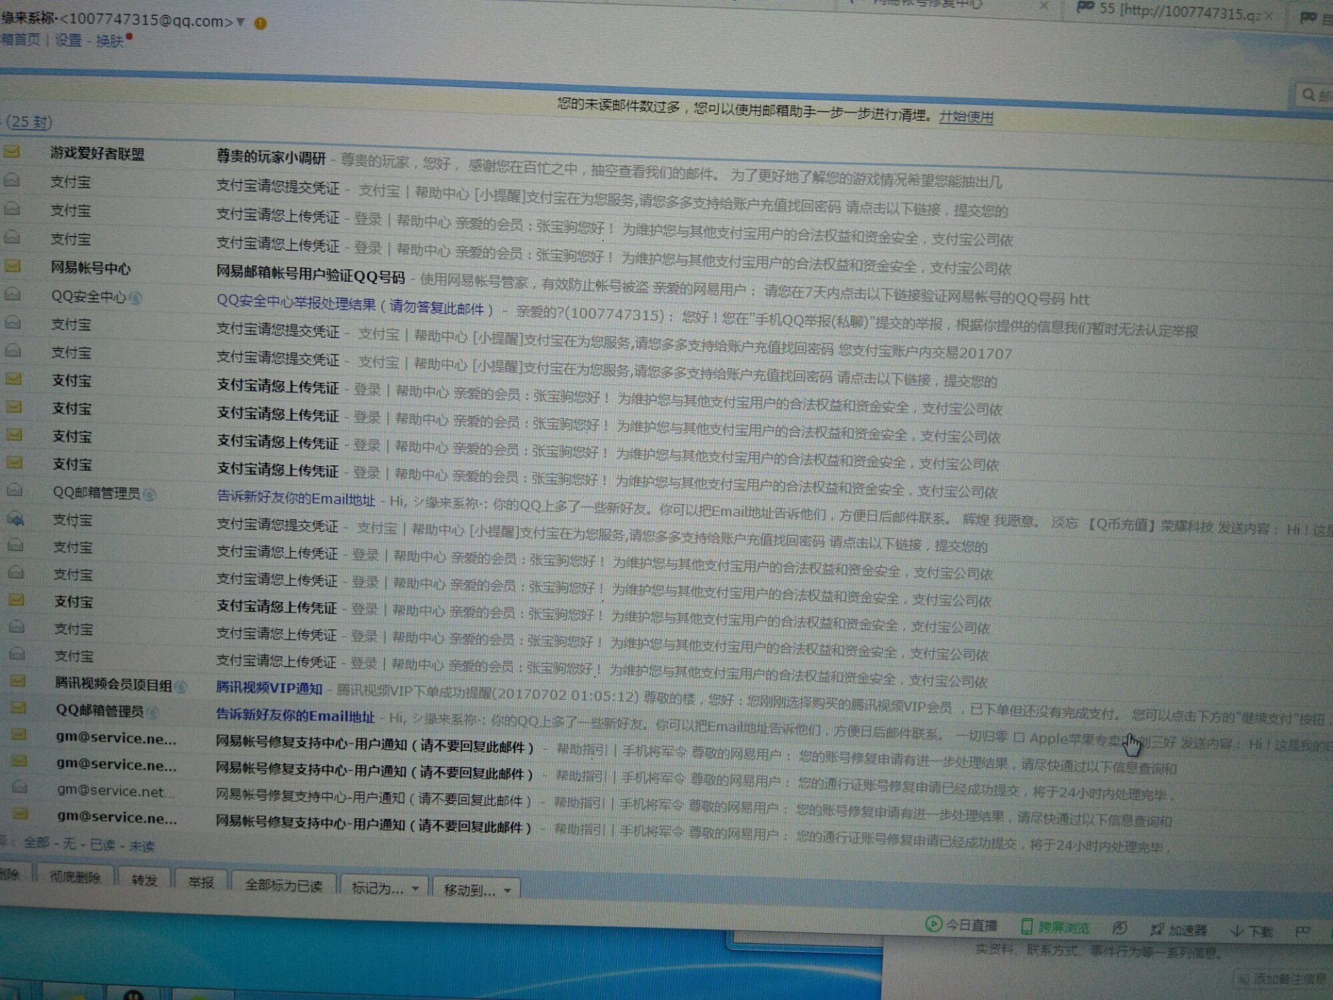
Task: Open the mail titled 尊贵的玩家小调研
Action: click(x=271, y=157)
